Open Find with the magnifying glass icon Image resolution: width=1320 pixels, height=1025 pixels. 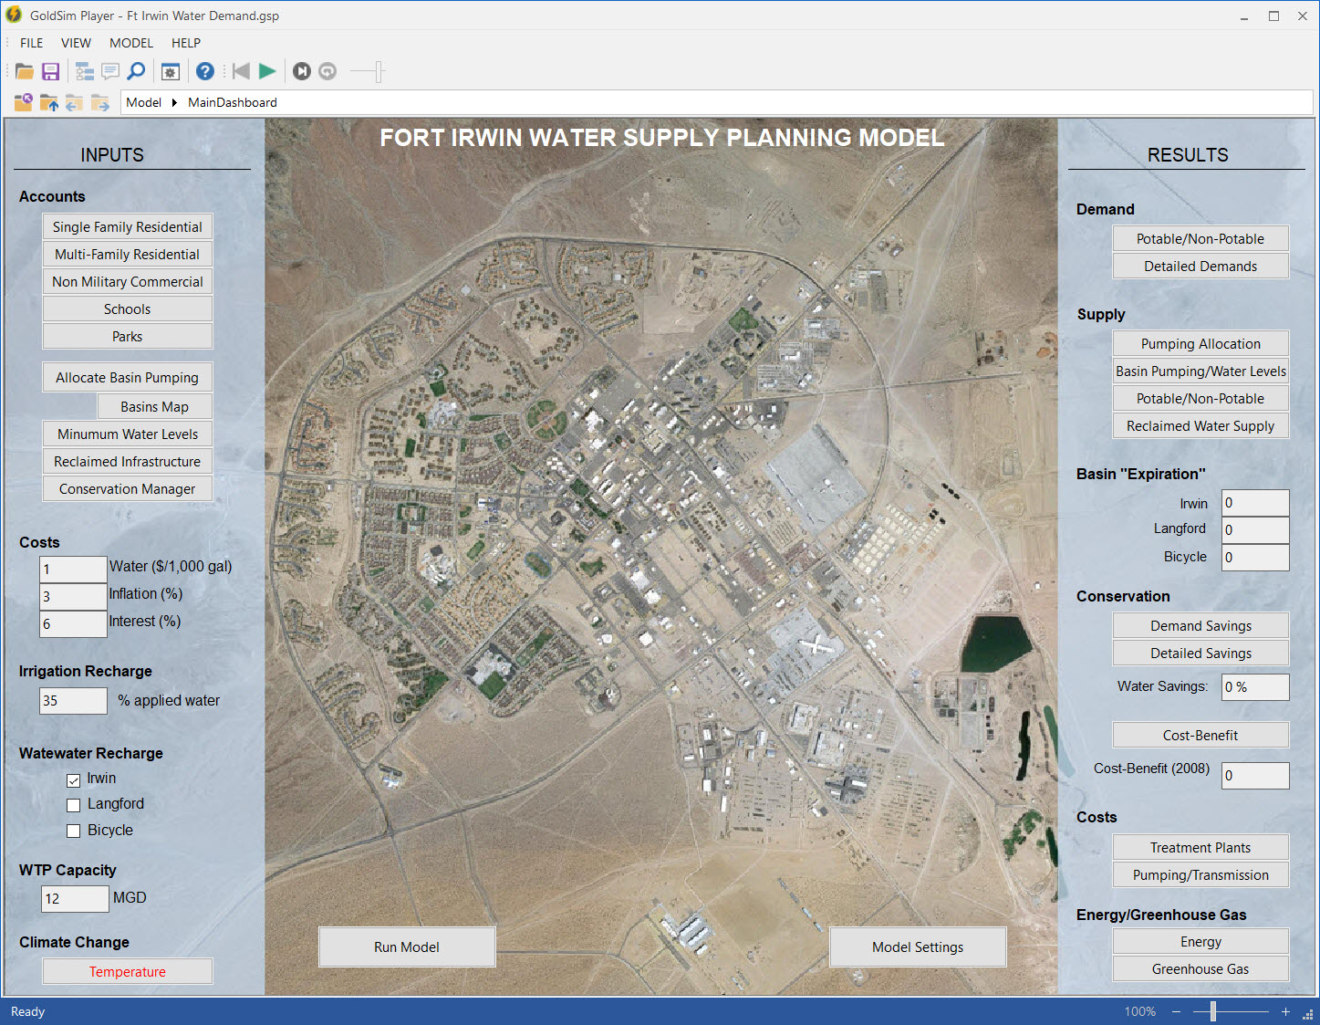[x=136, y=71]
